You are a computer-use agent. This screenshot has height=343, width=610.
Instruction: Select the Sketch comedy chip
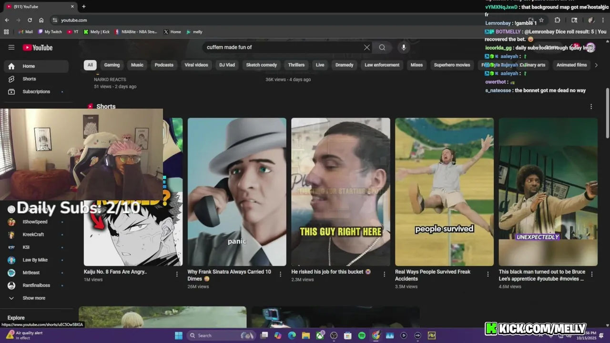(262, 65)
